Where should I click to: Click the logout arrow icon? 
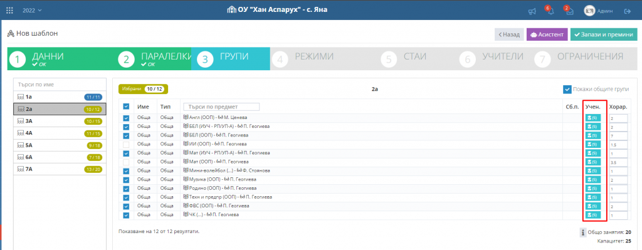click(x=627, y=11)
